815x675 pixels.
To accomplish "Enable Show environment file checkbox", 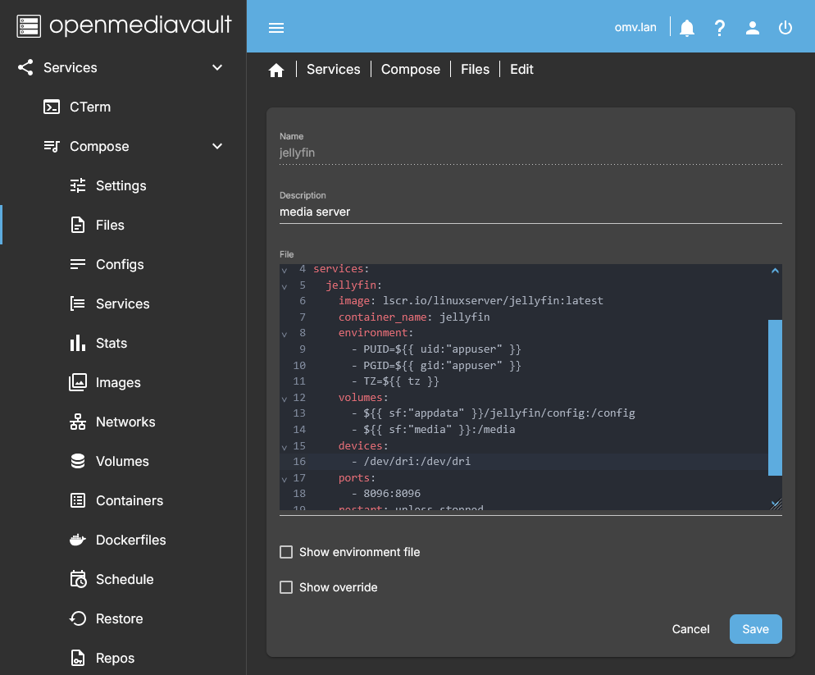I will click(x=286, y=552).
